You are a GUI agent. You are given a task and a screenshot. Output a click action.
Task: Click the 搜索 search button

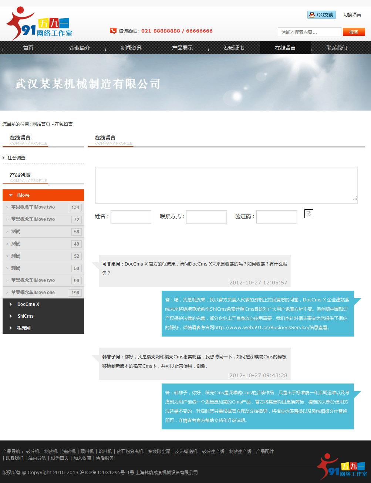(x=353, y=32)
